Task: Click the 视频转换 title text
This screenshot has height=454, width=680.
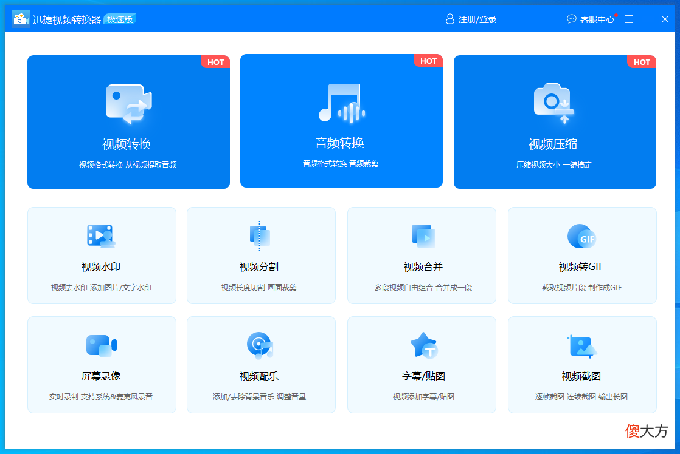Action: (127, 144)
